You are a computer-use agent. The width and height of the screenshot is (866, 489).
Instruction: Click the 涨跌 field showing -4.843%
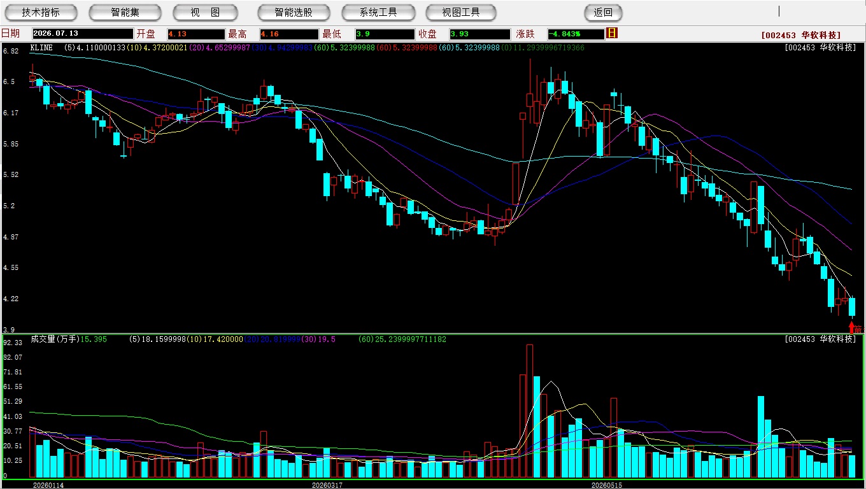tap(576, 34)
